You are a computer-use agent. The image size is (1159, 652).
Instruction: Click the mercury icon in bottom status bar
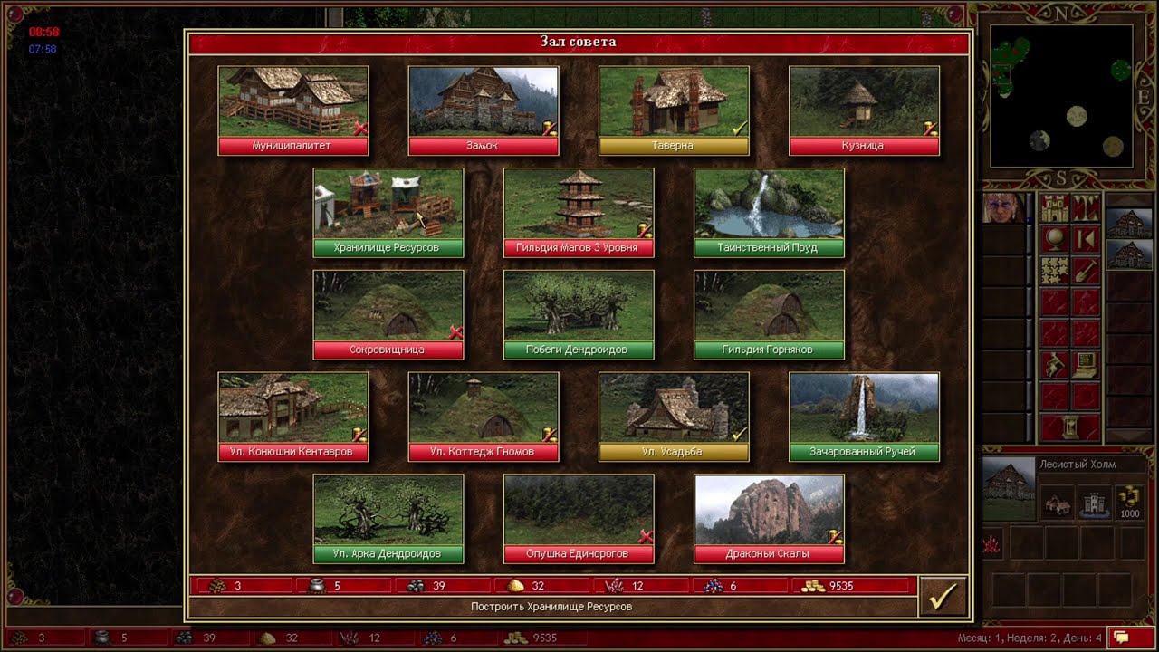click(101, 638)
